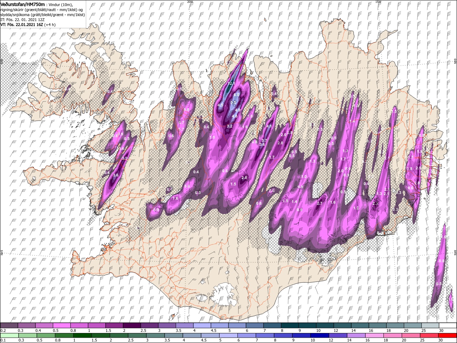Pick light pink rain swatch between 16 and 18
The width and height of the screenshot is (457, 343).
click(374, 335)
